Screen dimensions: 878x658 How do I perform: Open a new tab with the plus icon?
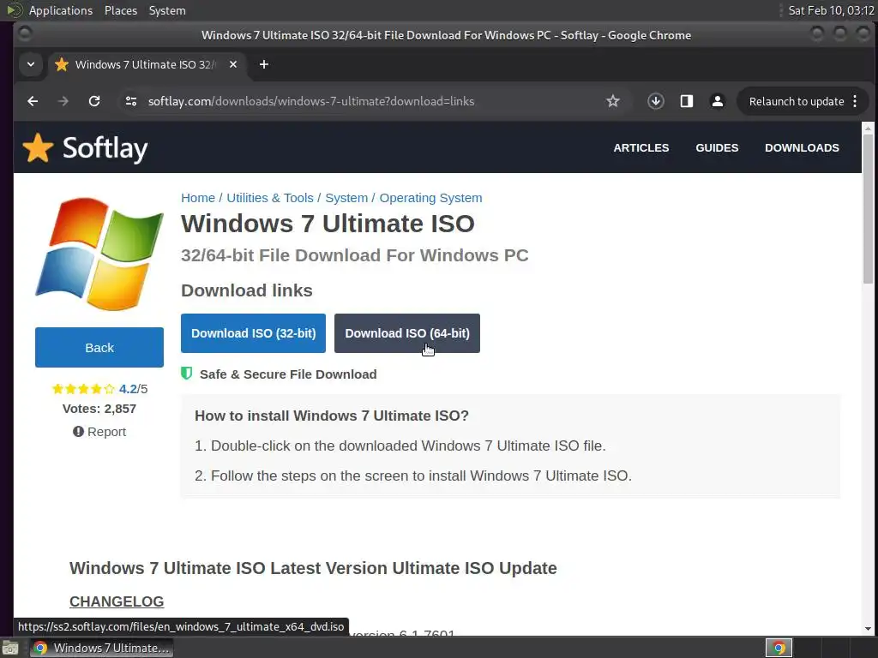point(264,65)
